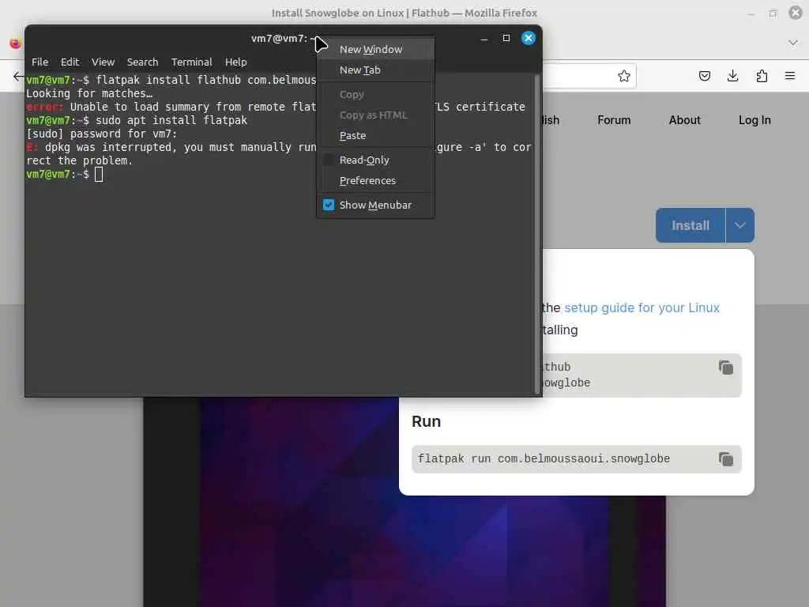Click the Firefox tab icon

tap(15, 43)
